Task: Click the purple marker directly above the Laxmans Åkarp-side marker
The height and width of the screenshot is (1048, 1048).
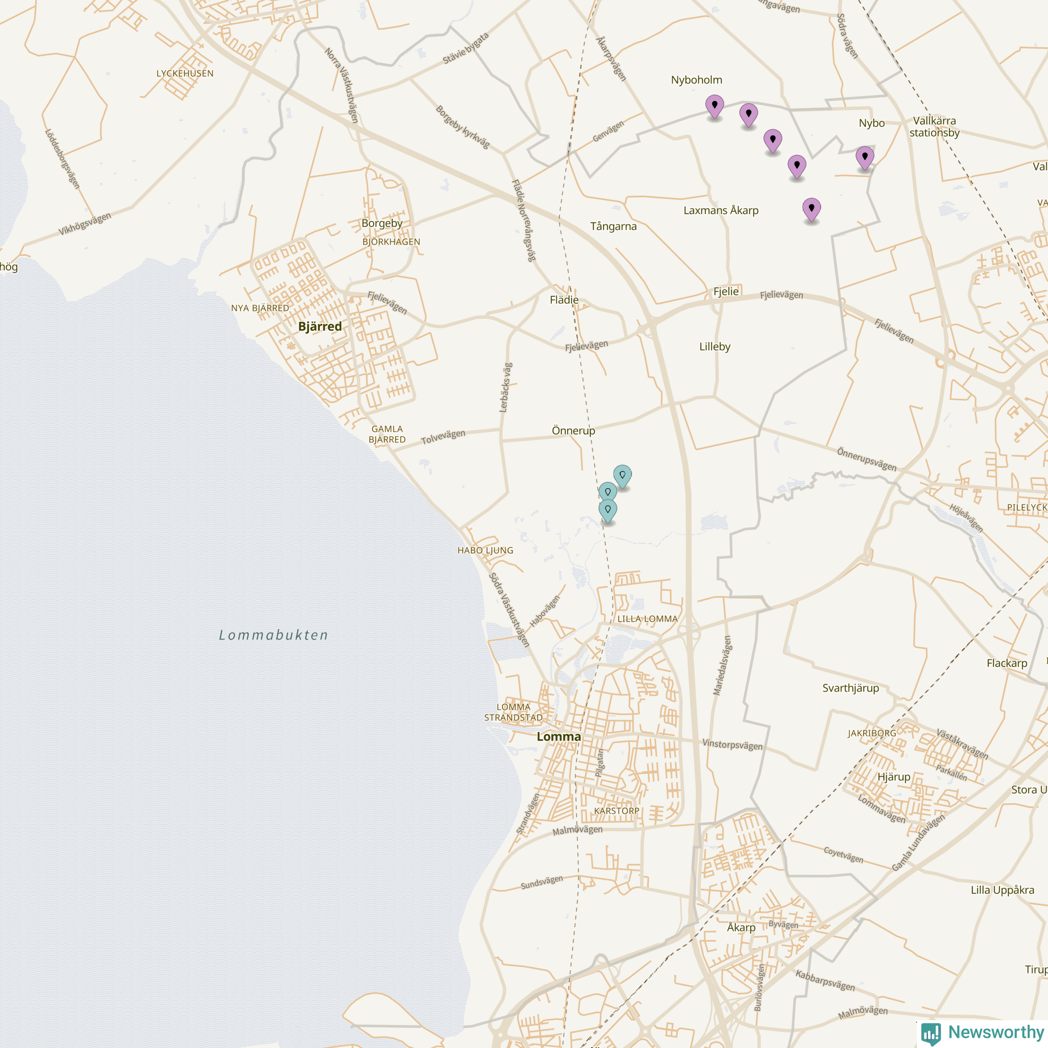Action: 797,167
